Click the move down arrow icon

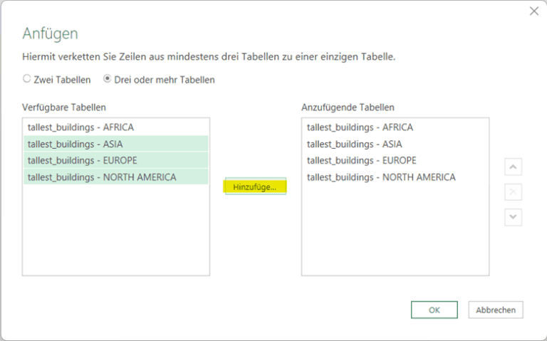click(513, 218)
